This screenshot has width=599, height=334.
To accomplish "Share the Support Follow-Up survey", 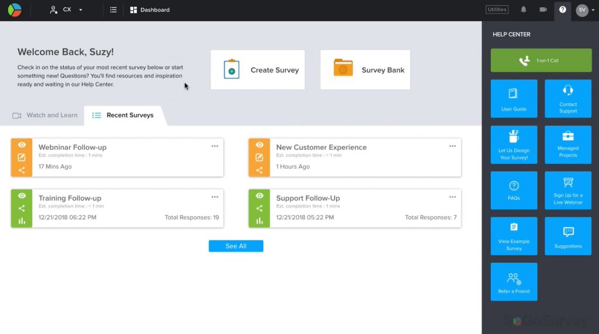I will (x=259, y=208).
